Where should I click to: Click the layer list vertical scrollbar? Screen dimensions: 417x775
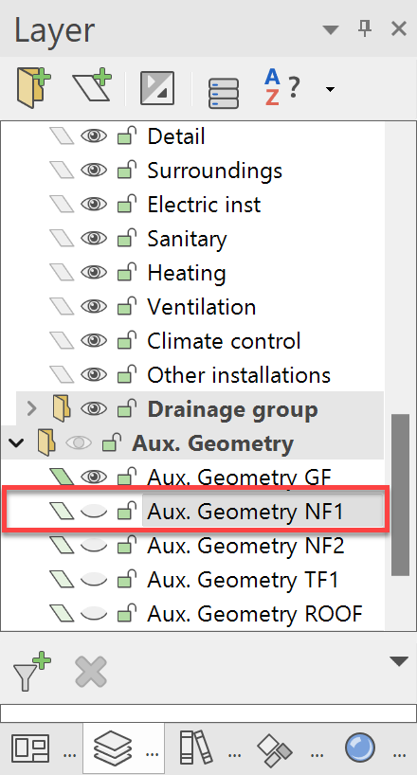point(401,495)
